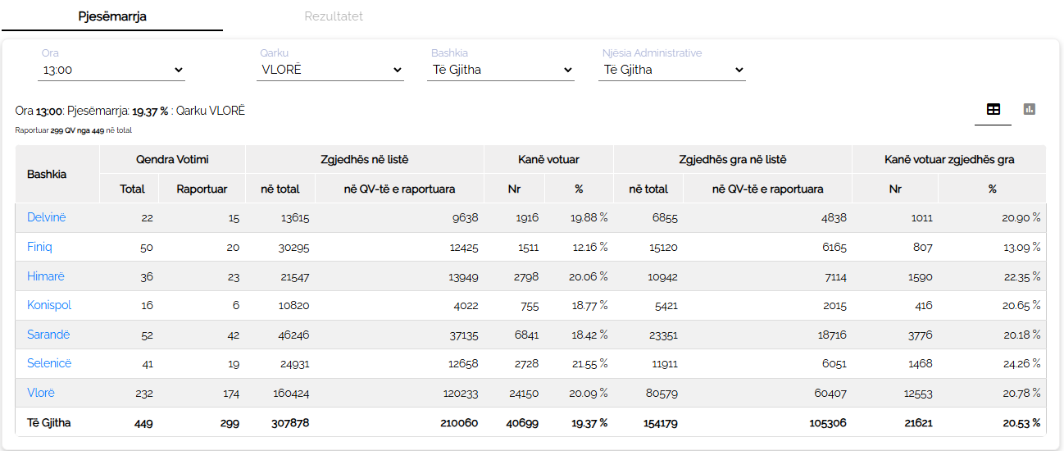
Task: Click the Zgjedhës gra në listë header
Action: 733,159
